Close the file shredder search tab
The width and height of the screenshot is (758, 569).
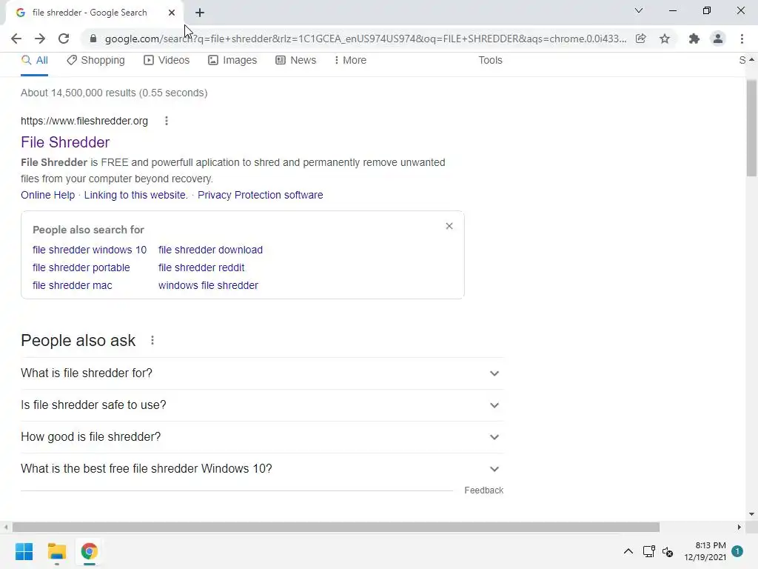[172, 13]
